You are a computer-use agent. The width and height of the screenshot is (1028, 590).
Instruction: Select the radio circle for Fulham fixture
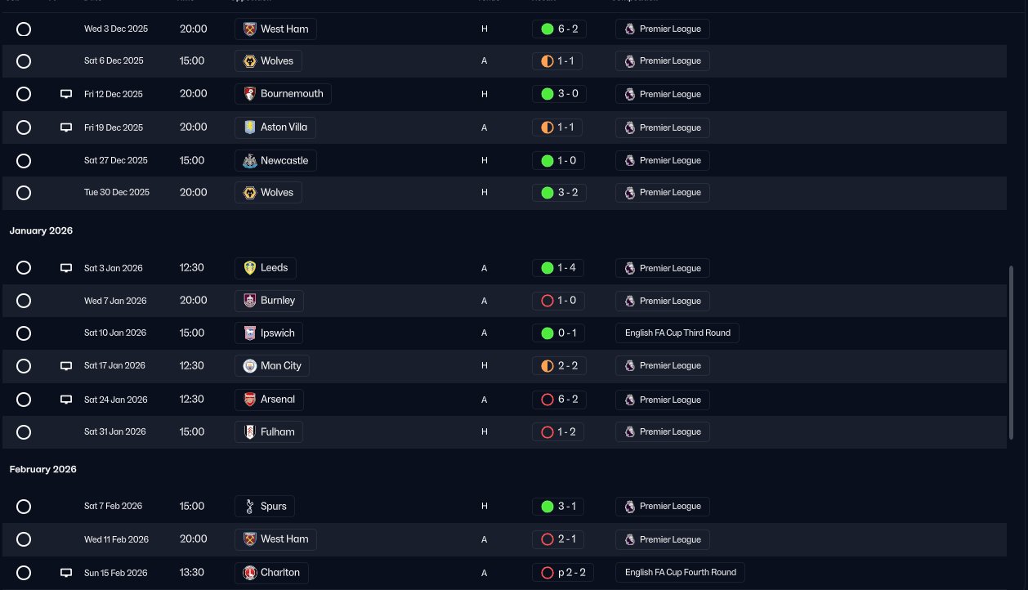coord(24,431)
